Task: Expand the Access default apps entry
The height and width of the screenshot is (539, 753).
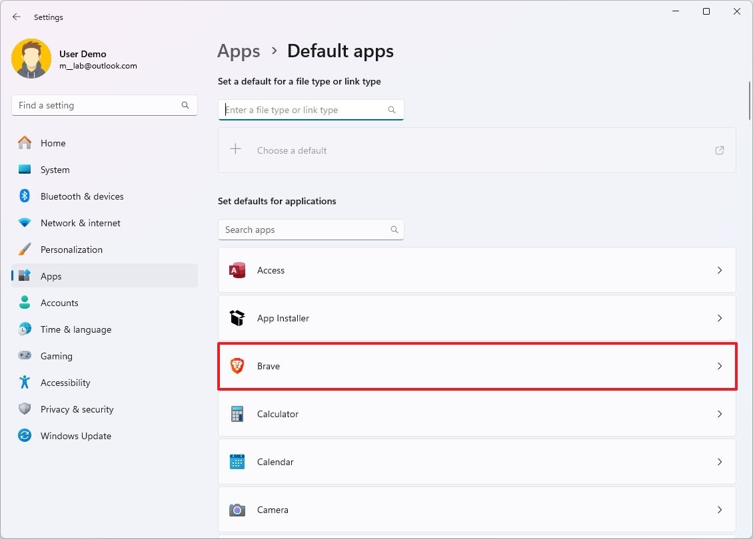Action: pyautogui.click(x=720, y=270)
